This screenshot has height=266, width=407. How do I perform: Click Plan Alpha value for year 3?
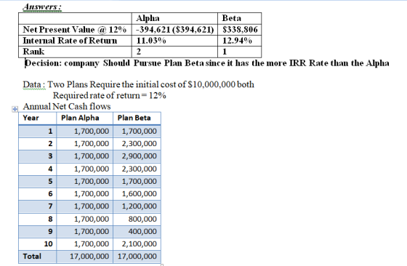tap(84, 156)
